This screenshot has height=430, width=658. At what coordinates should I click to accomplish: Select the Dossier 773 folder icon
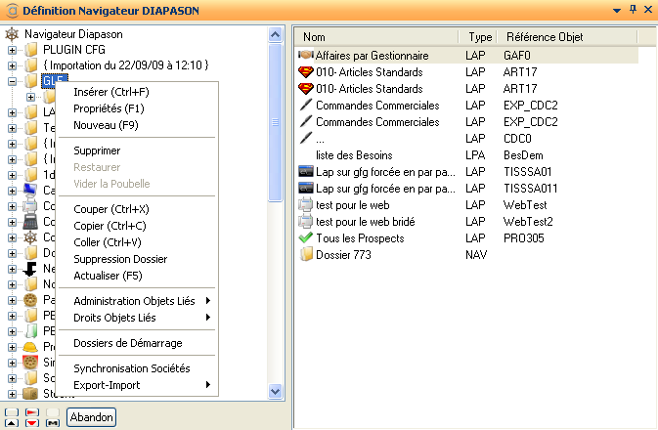(x=305, y=254)
